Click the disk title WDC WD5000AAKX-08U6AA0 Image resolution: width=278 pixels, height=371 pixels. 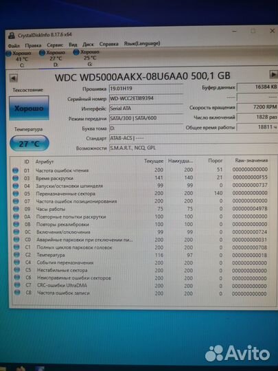click(121, 77)
